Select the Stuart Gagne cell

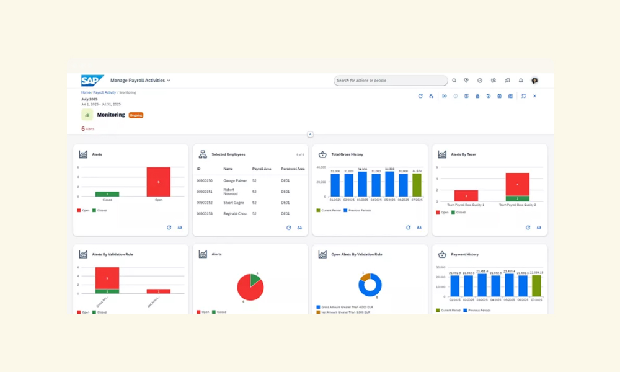tap(234, 203)
